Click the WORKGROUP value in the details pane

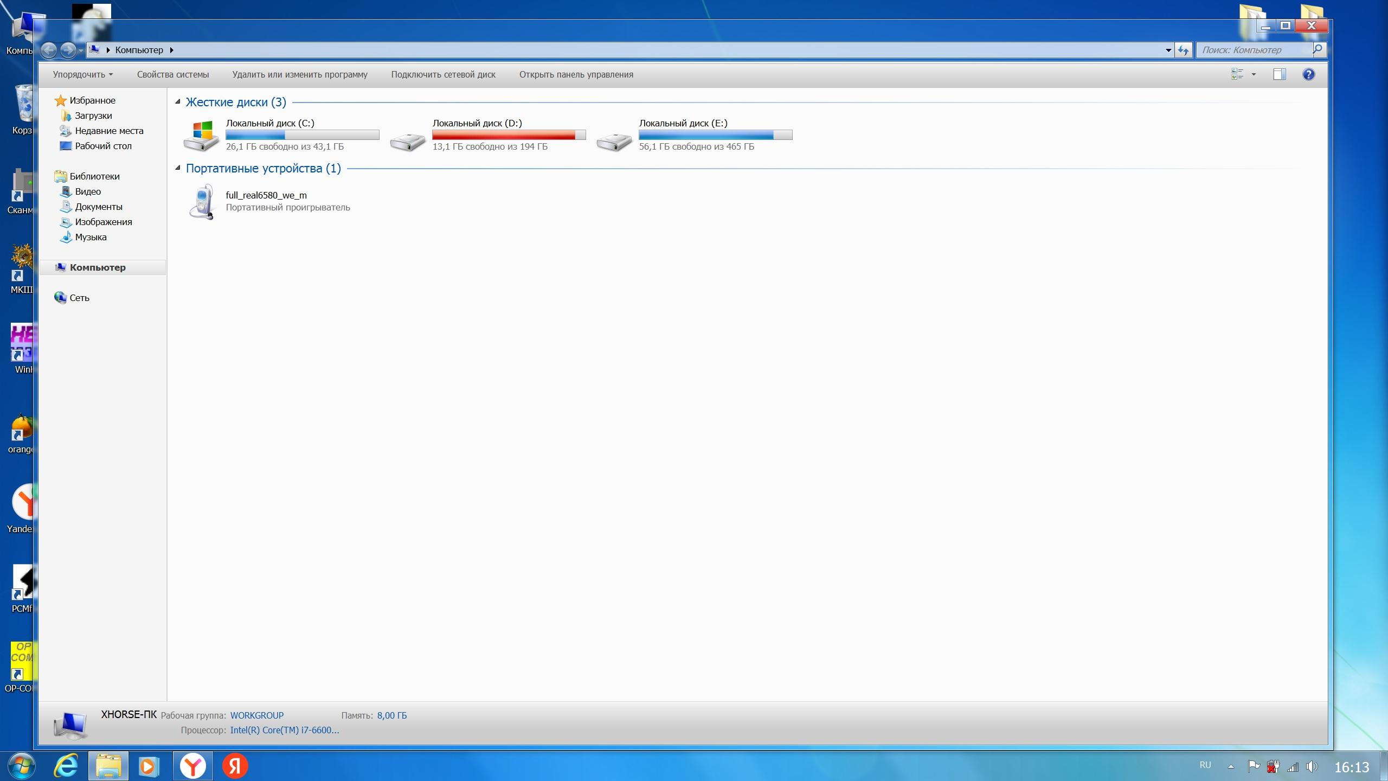[257, 715]
